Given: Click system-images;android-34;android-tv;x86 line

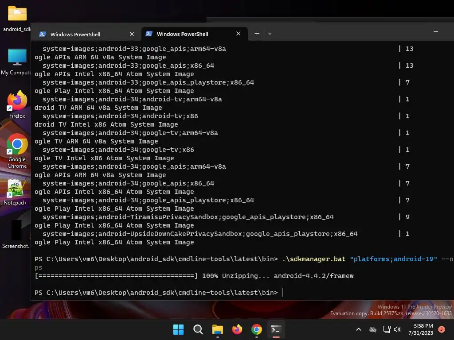Looking at the screenshot, I should (x=120, y=116).
